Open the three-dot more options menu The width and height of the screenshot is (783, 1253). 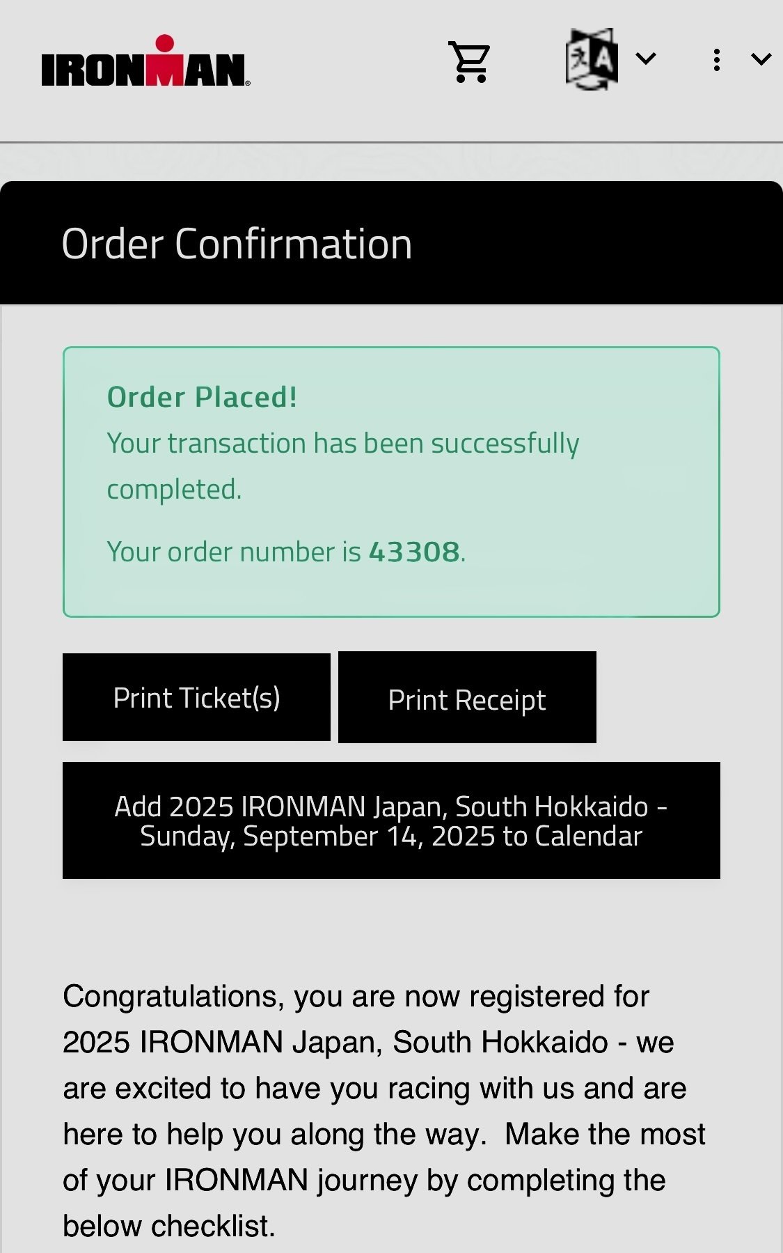pos(716,60)
